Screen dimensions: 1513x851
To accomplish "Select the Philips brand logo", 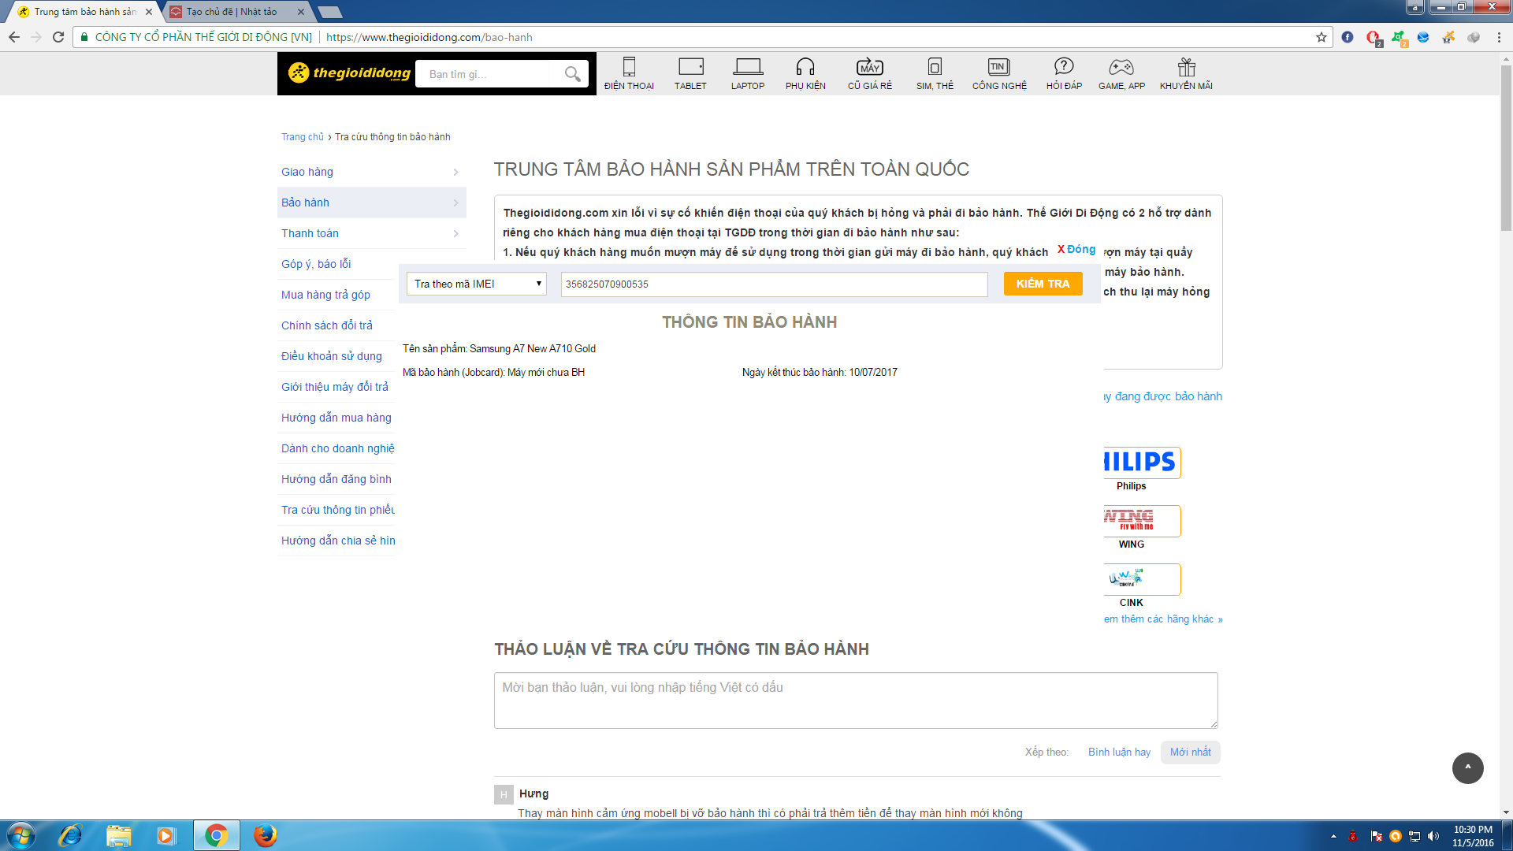I will pos(1142,463).
